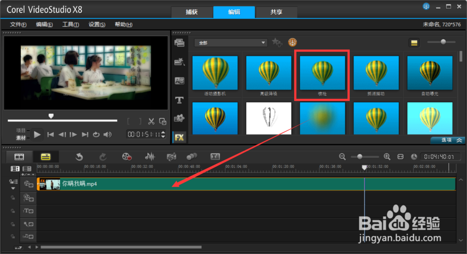The image size is (467, 254).
Task: Switch to Timeline view
Action: pyautogui.click(x=46, y=156)
